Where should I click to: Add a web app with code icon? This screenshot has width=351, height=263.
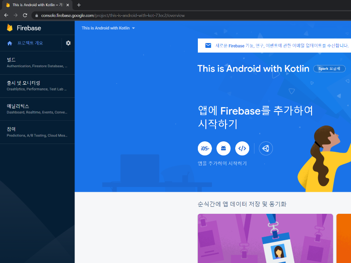[242, 148]
